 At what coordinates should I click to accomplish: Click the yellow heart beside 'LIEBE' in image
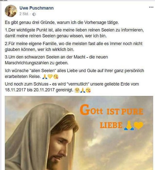(138, 126)
